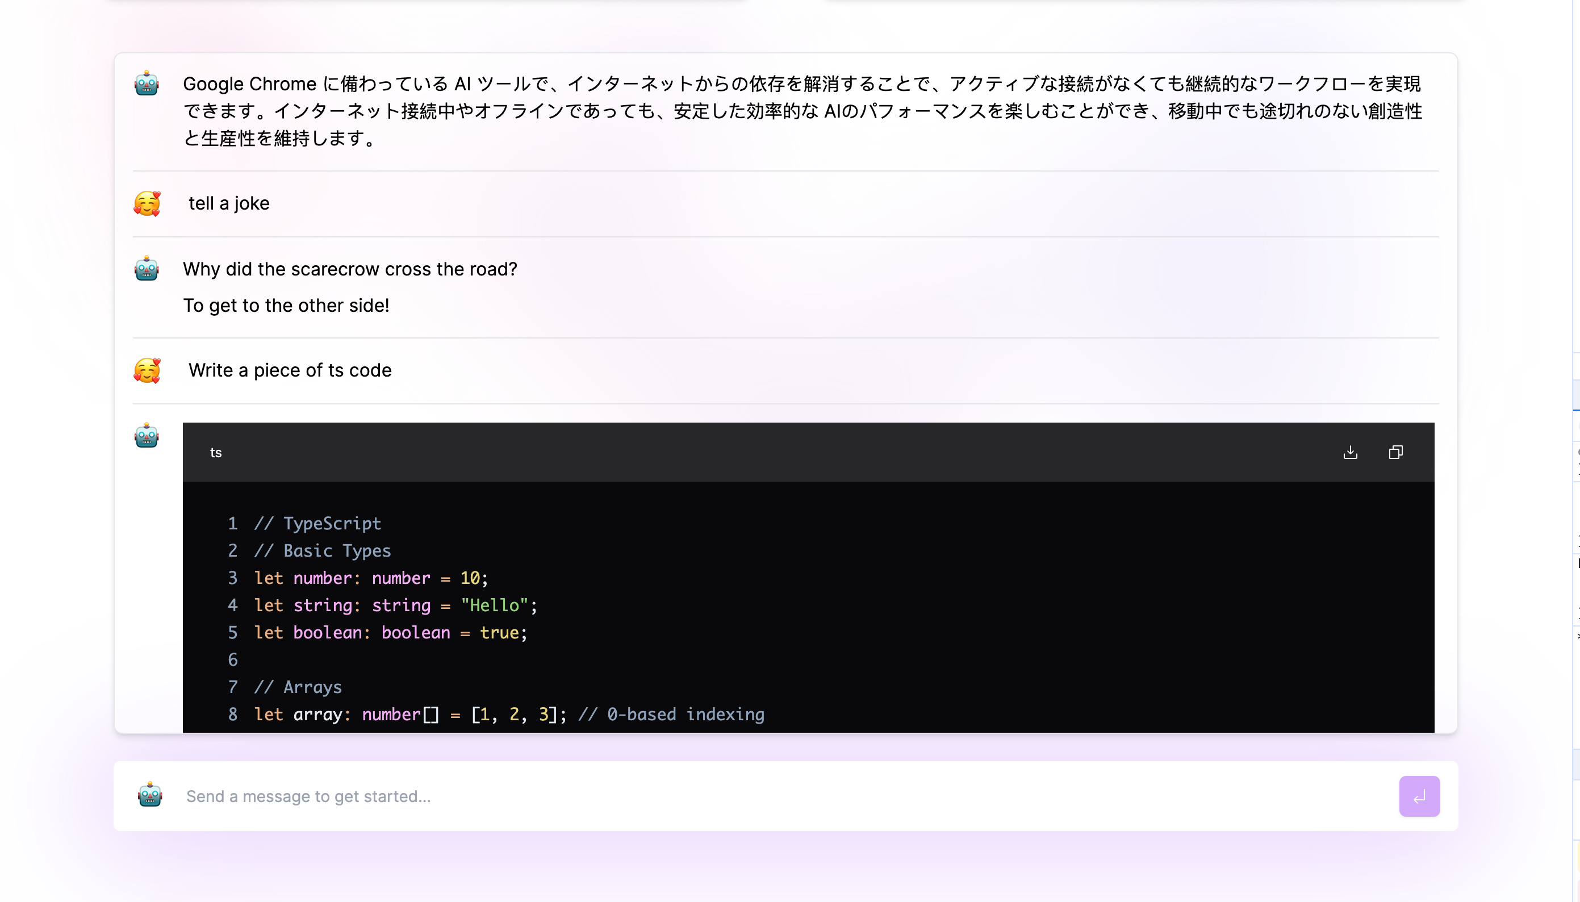
Task: Click code line 3 declaring number variable
Action: [x=371, y=578]
